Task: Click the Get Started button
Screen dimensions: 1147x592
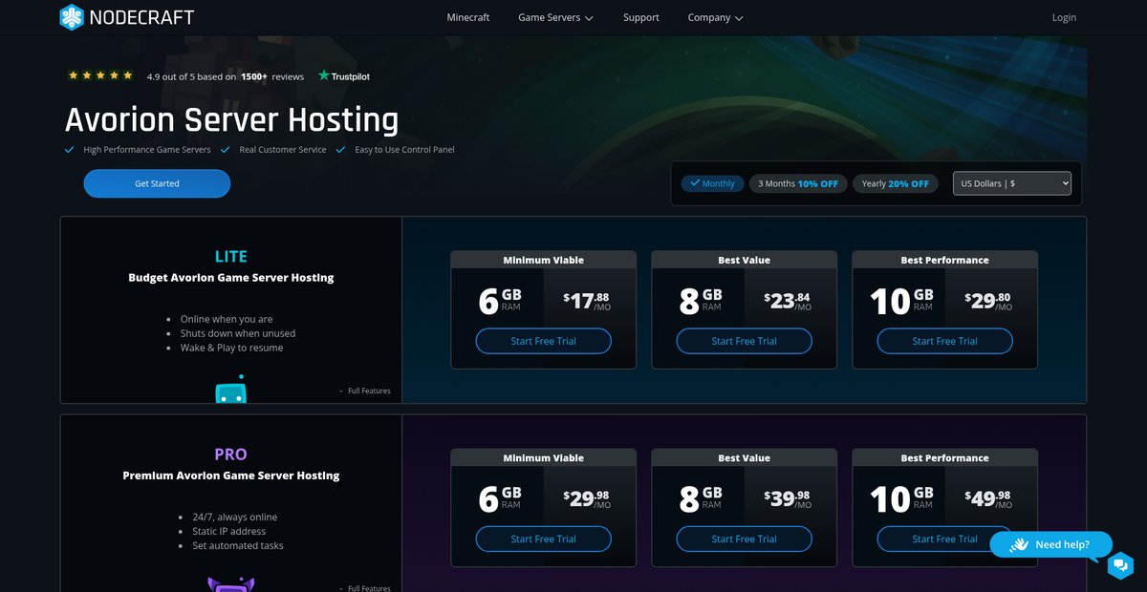Action: [x=157, y=183]
